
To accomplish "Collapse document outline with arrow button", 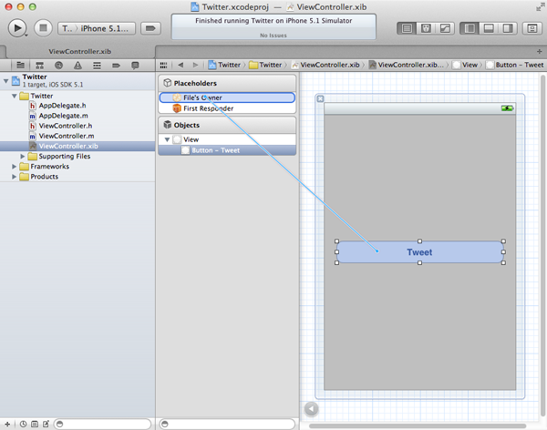I will coord(311,409).
